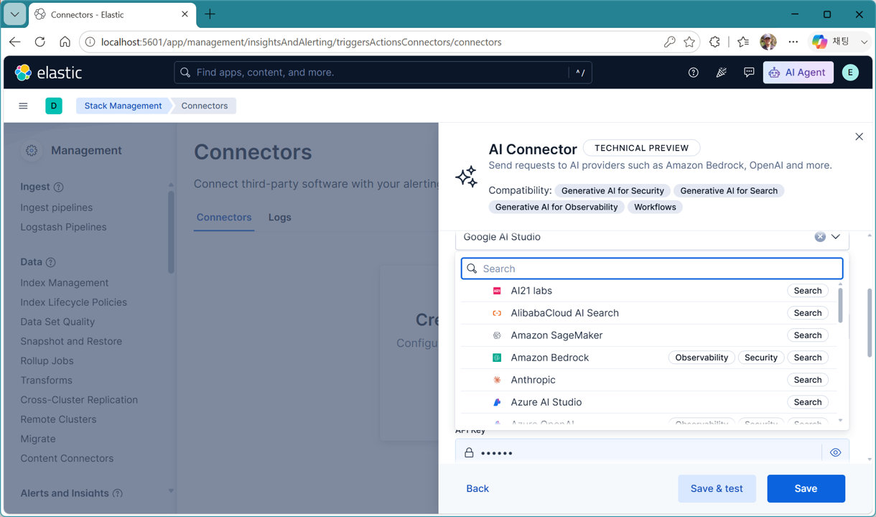Viewport: 876px width, 517px height.
Task: Focus the provider Search field
Action: pyautogui.click(x=652, y=269)
